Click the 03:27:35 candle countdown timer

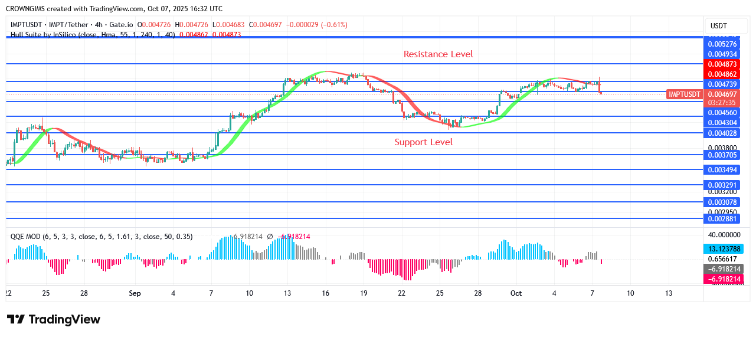[723, 103]
